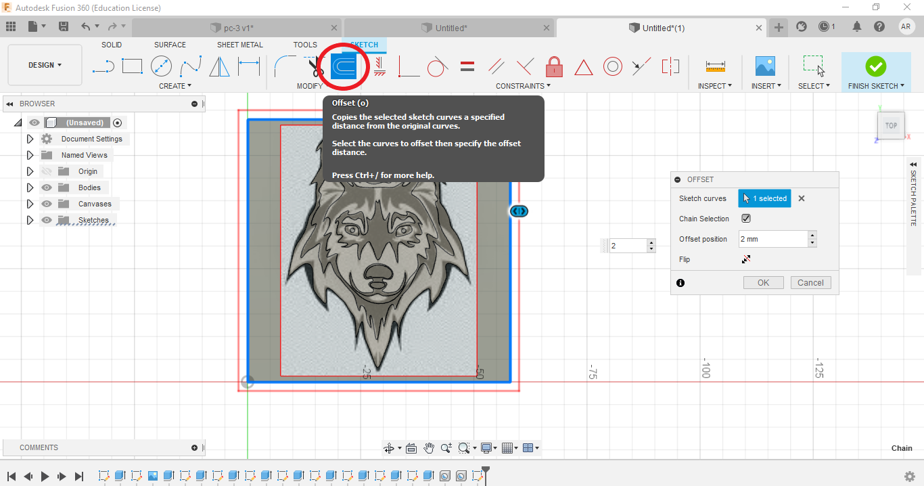The width and height of the screenshot is (924, 486).
Task: Open the CONSTRAINTS menu dropdown
Action: tap(523, 86)
